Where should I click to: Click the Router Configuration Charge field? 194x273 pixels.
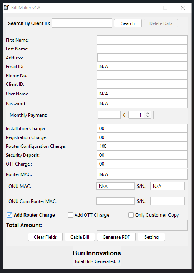tap(142, 146)
